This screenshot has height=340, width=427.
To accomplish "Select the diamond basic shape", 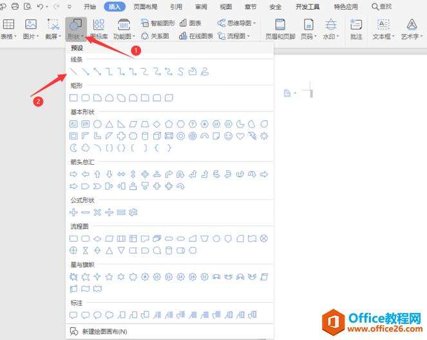I will click(157, 124).
